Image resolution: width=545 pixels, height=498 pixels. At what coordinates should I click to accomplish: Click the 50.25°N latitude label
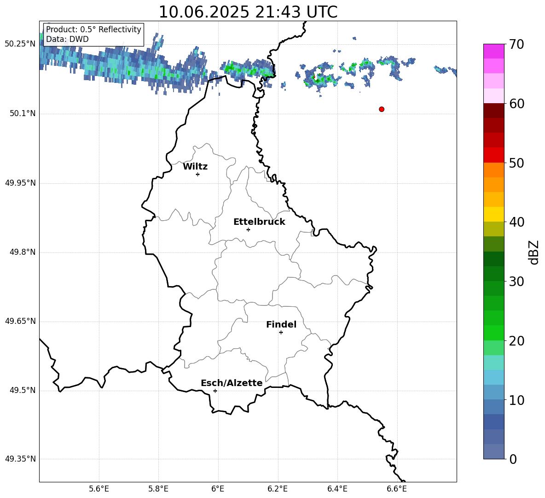coord(20,44)
